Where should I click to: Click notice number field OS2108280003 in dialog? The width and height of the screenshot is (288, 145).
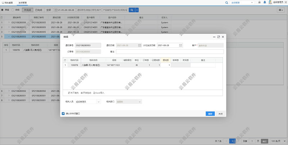point(88,45)
